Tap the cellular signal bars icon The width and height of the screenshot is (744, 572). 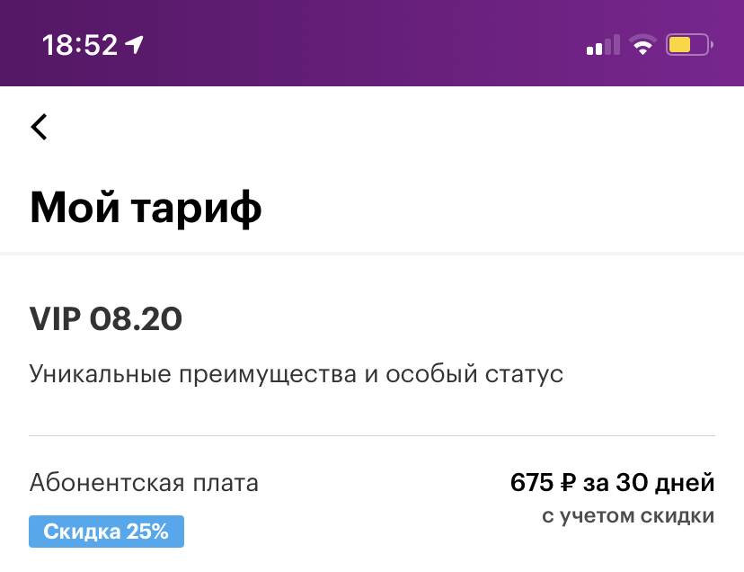pos(603,45)
